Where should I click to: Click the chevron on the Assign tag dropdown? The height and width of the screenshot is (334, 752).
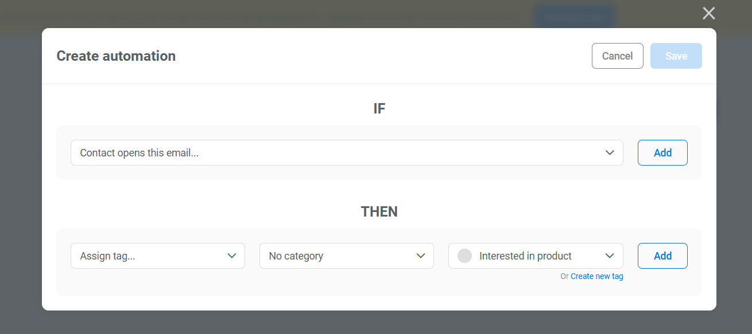click(x=232, y=256)
